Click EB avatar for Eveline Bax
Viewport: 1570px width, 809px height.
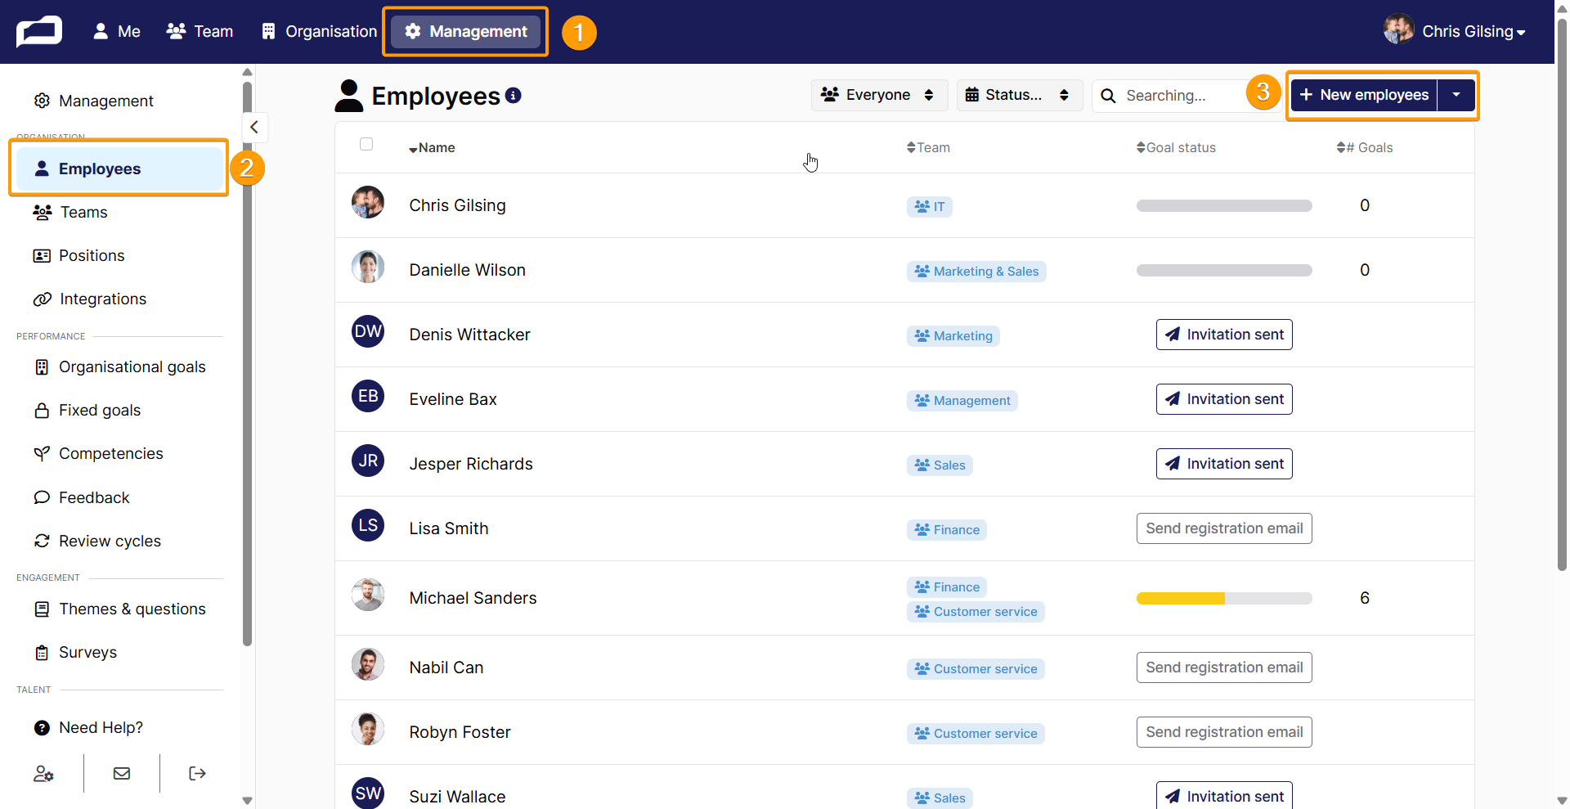[x=368, y=396]
